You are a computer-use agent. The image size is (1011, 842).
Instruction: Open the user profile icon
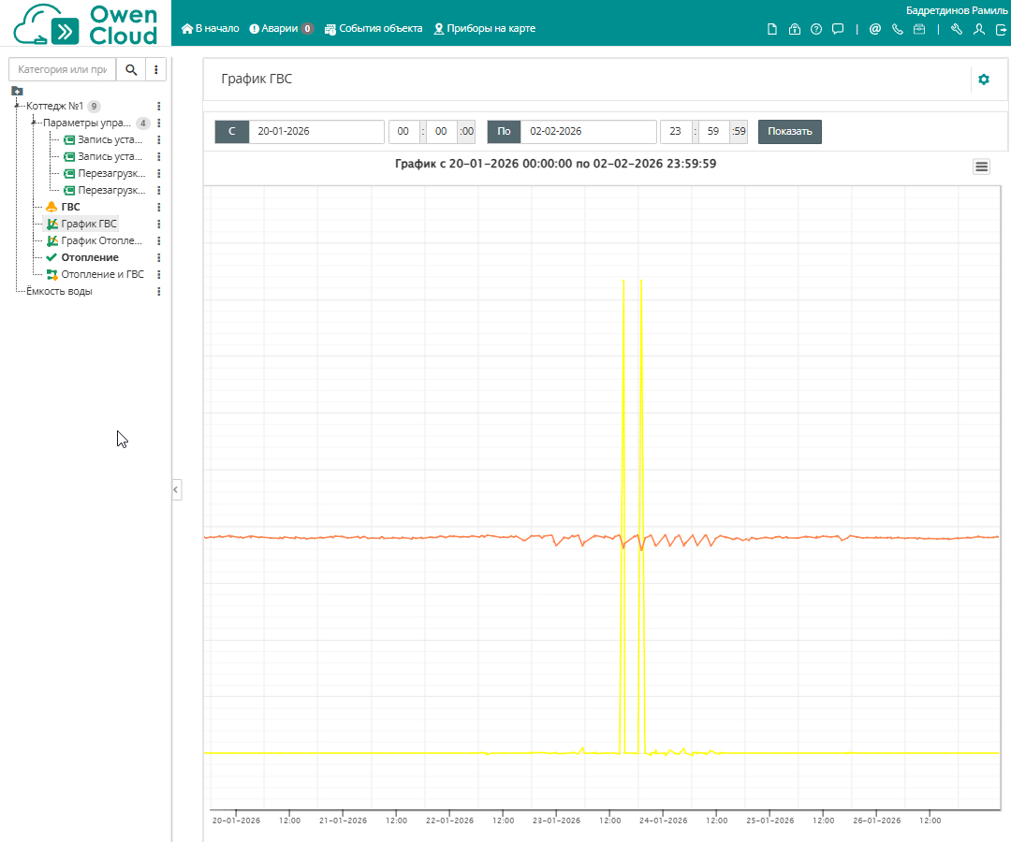[979, 29]
